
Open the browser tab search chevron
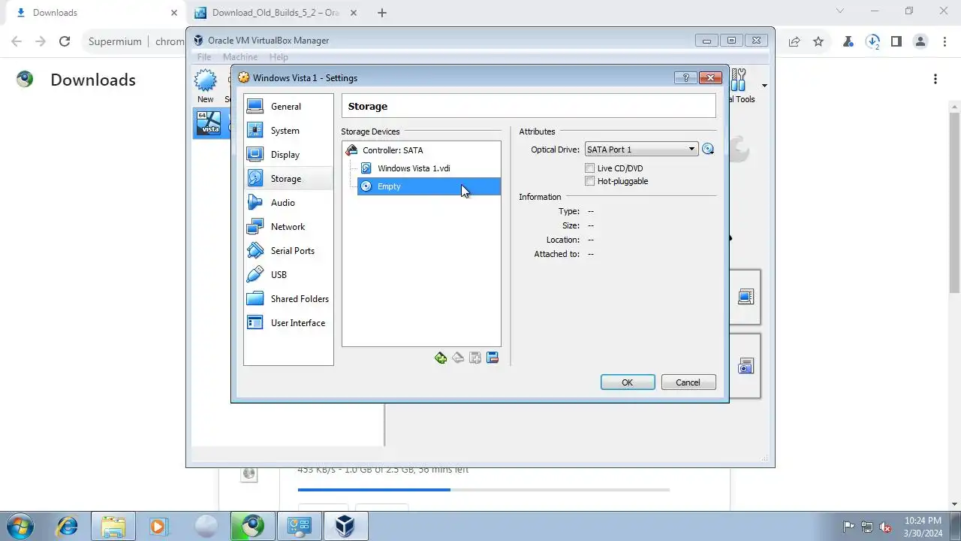[840, 11]
